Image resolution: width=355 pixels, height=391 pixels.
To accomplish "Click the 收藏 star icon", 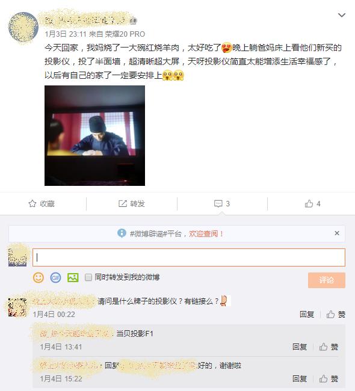I will 32,203.
